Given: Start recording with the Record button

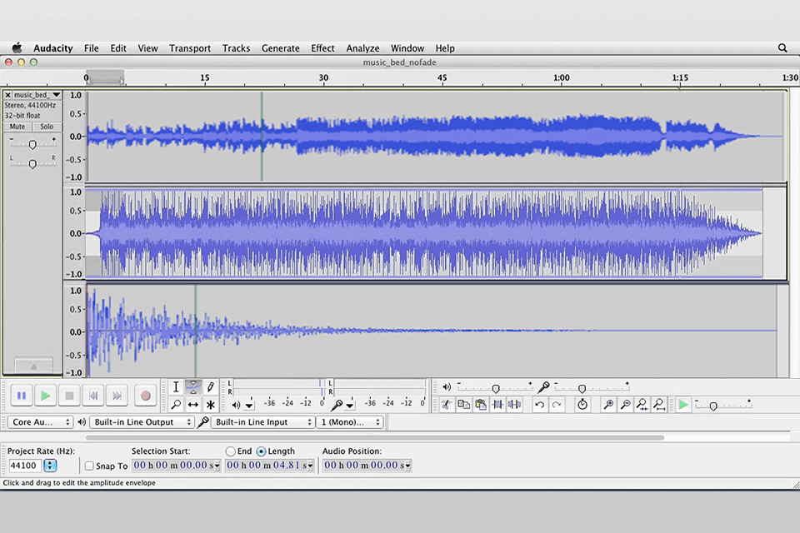Looking at the screenshot, I should [x=145, y=396].
